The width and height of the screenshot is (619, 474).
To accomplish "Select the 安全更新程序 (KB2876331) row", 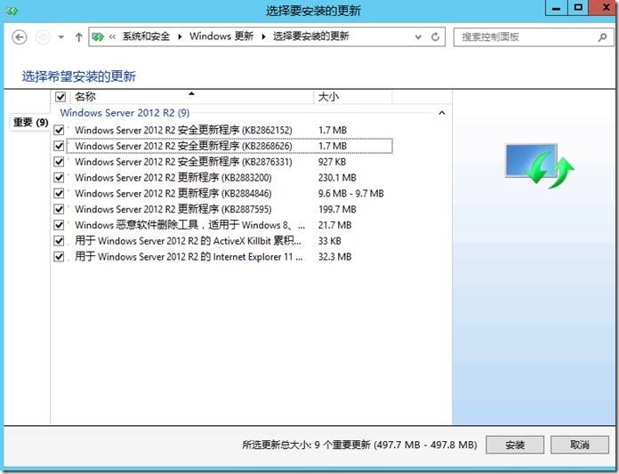I will [229, 162].
